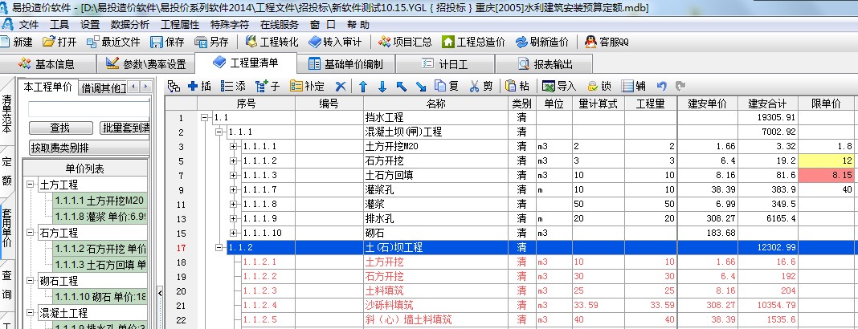Screen dimensions: 858x329
Task: Click the 查找 search button
Action: coord(59,128)
